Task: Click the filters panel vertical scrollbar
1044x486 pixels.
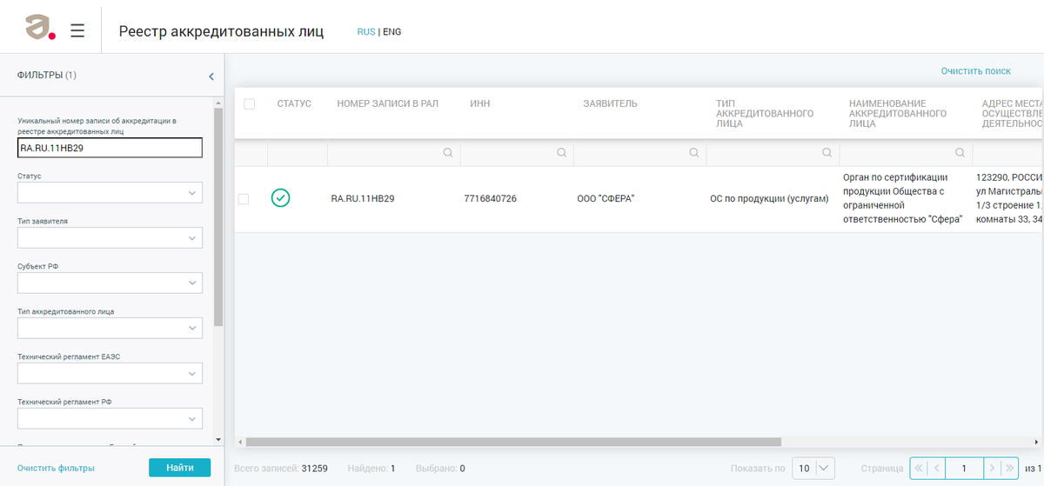Action: point(218,217)
